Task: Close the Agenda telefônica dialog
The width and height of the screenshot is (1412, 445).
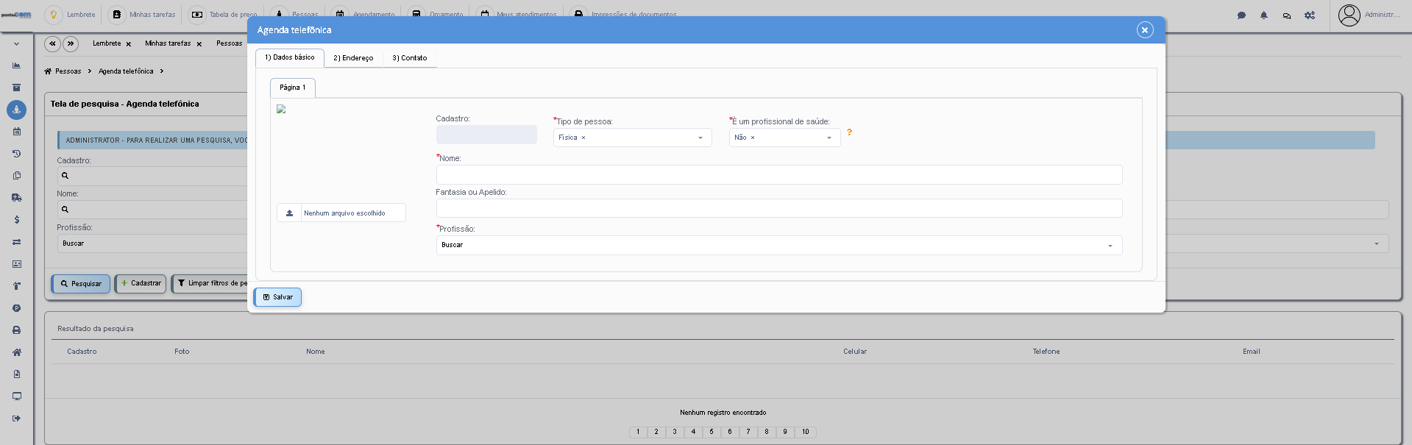Action: [x=1144, y=30]
